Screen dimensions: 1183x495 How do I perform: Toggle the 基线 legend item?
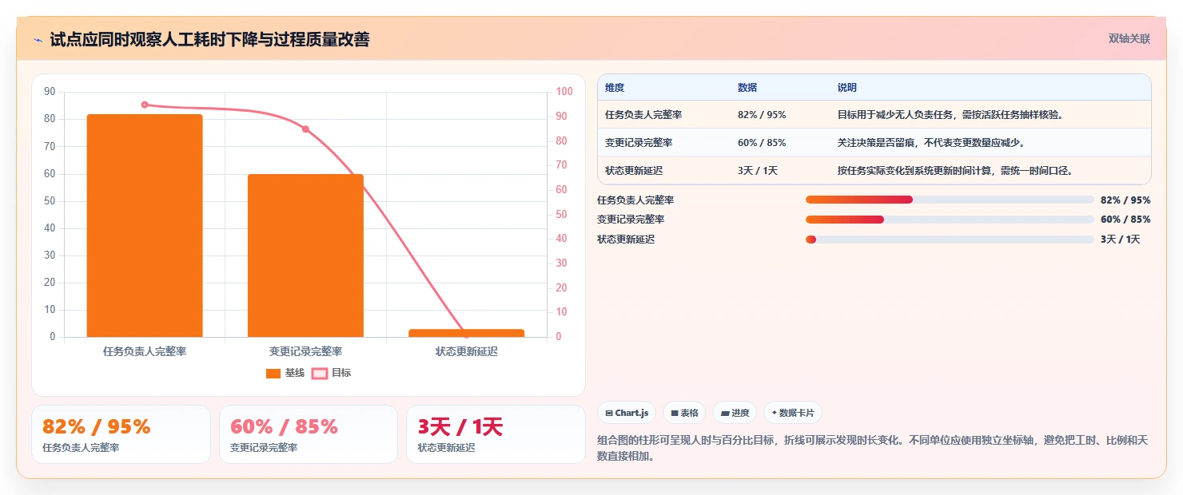point(285,373)
